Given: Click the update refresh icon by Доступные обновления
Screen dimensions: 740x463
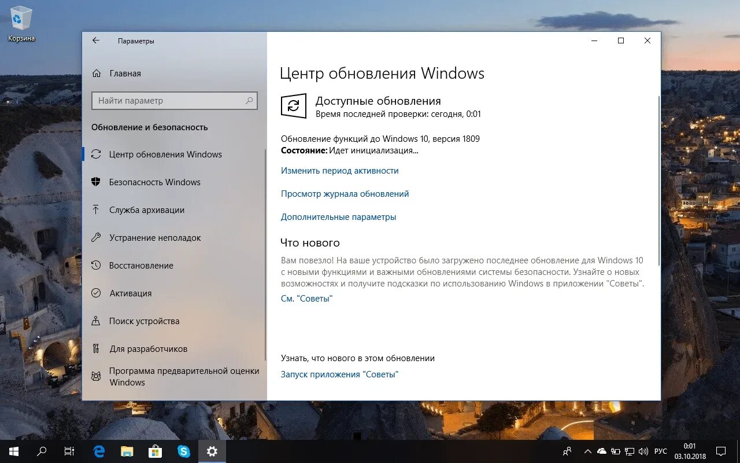Looking at the screenshot, I should coord(294,106).
